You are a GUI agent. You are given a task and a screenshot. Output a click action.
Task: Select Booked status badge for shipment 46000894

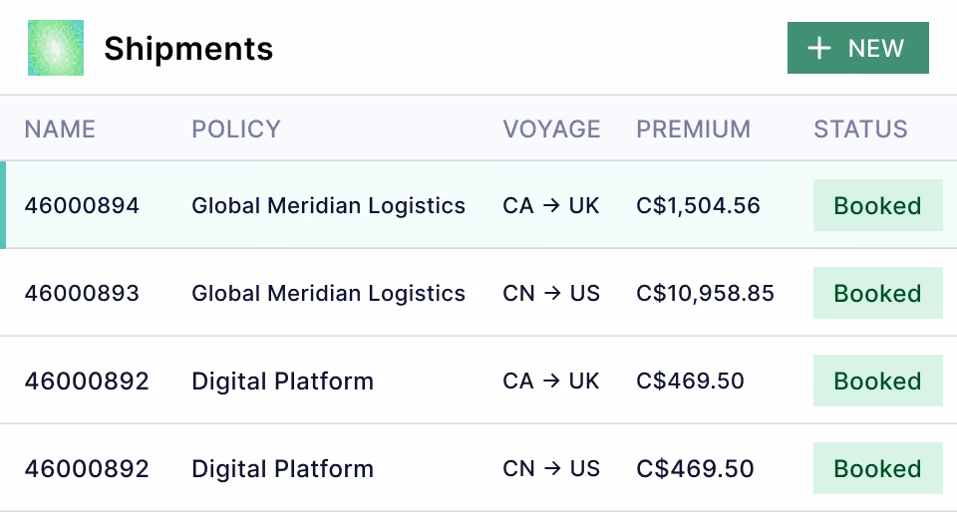click(x=877, y=206)
